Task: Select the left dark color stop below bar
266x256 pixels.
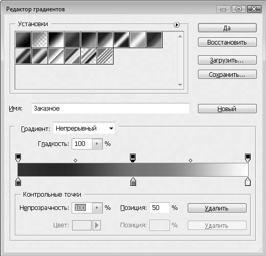Action: [x=18, y=181]
